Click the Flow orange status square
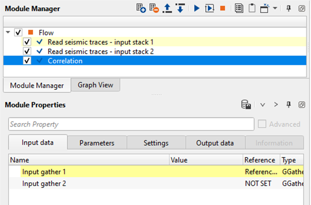311x205 pixels. tap(31, 32)
